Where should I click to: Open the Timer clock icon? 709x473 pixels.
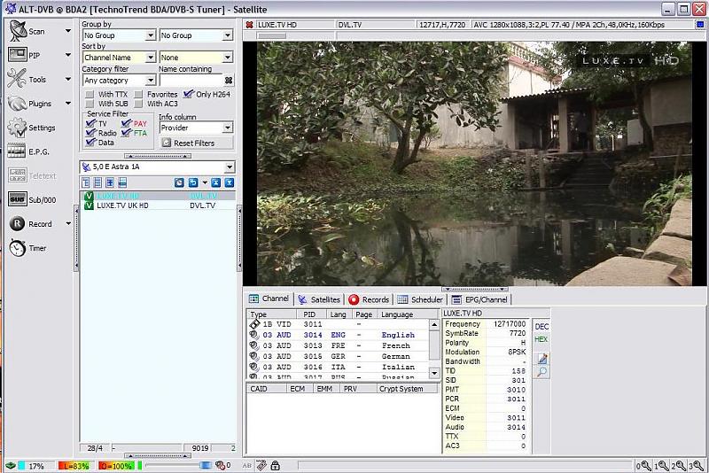17,248
